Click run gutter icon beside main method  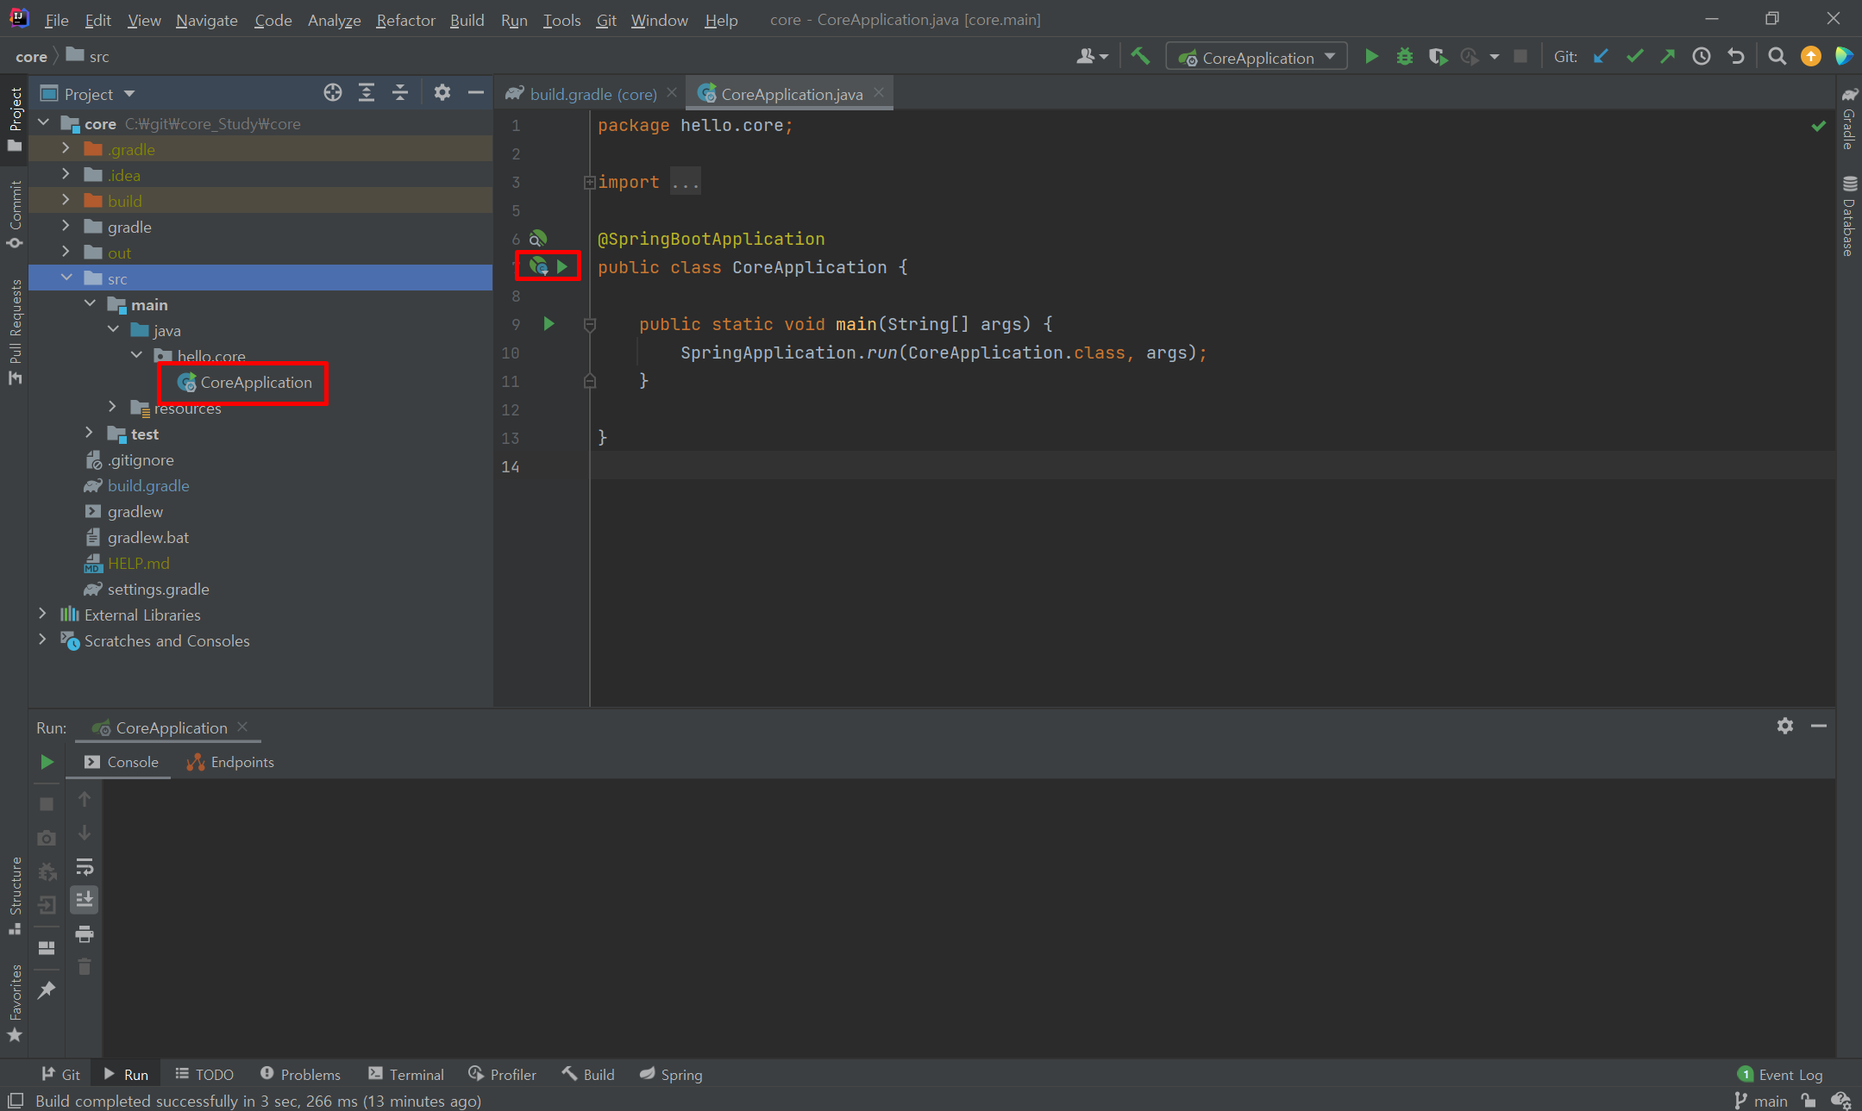549,324
